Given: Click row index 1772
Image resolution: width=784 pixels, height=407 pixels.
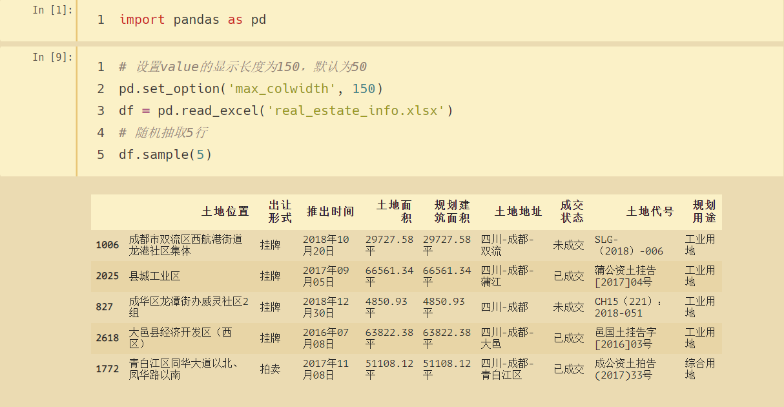Looking at the screenshot, I should [x=107, y=369].
